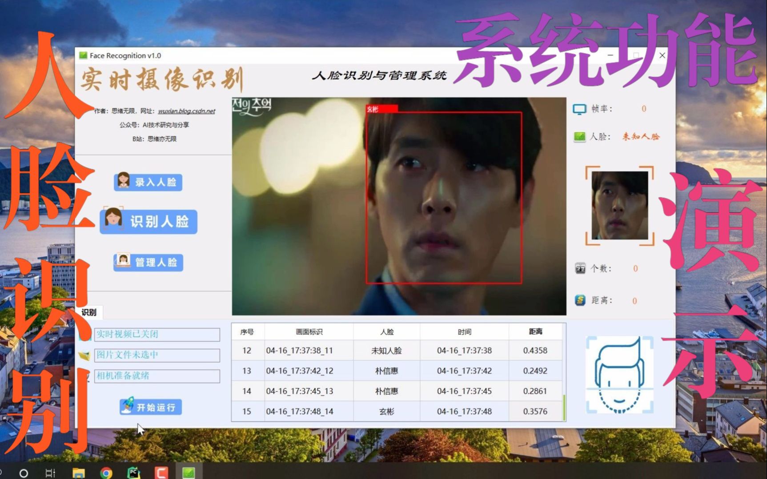The height and width of the screenshot is (479, 767).
Task: Click the green face icon beside 人脸
Action: pyautogui.click(x=579, y=137)
